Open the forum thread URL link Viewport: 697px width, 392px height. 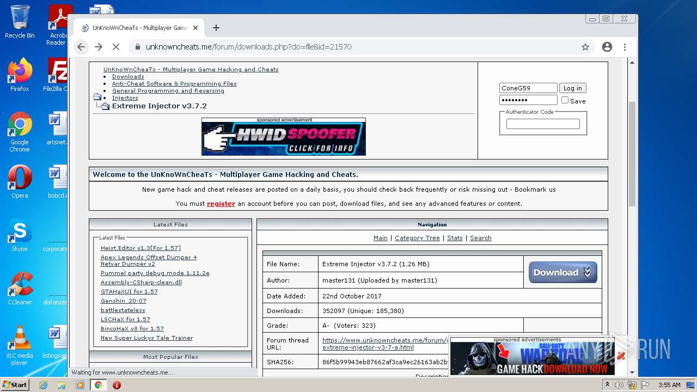[385, 344]
